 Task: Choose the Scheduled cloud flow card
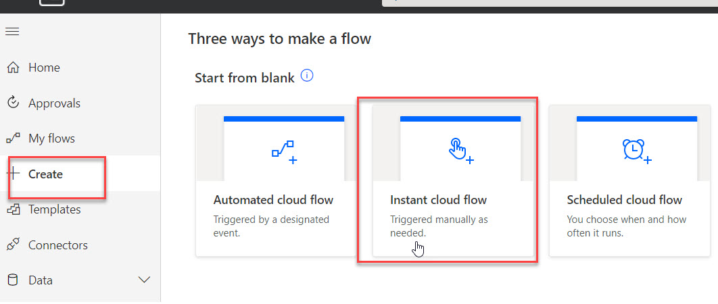click(x=629, y=181)
